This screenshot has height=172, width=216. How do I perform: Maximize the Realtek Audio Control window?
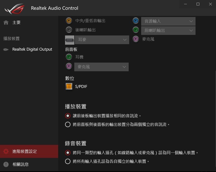[x=198, y=4]
